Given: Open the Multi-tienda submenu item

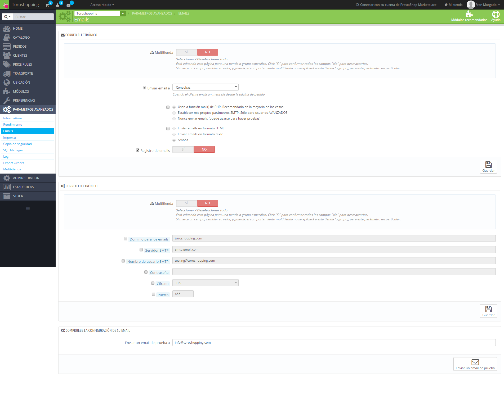Looking at the screenshot, I should [12, 169].
